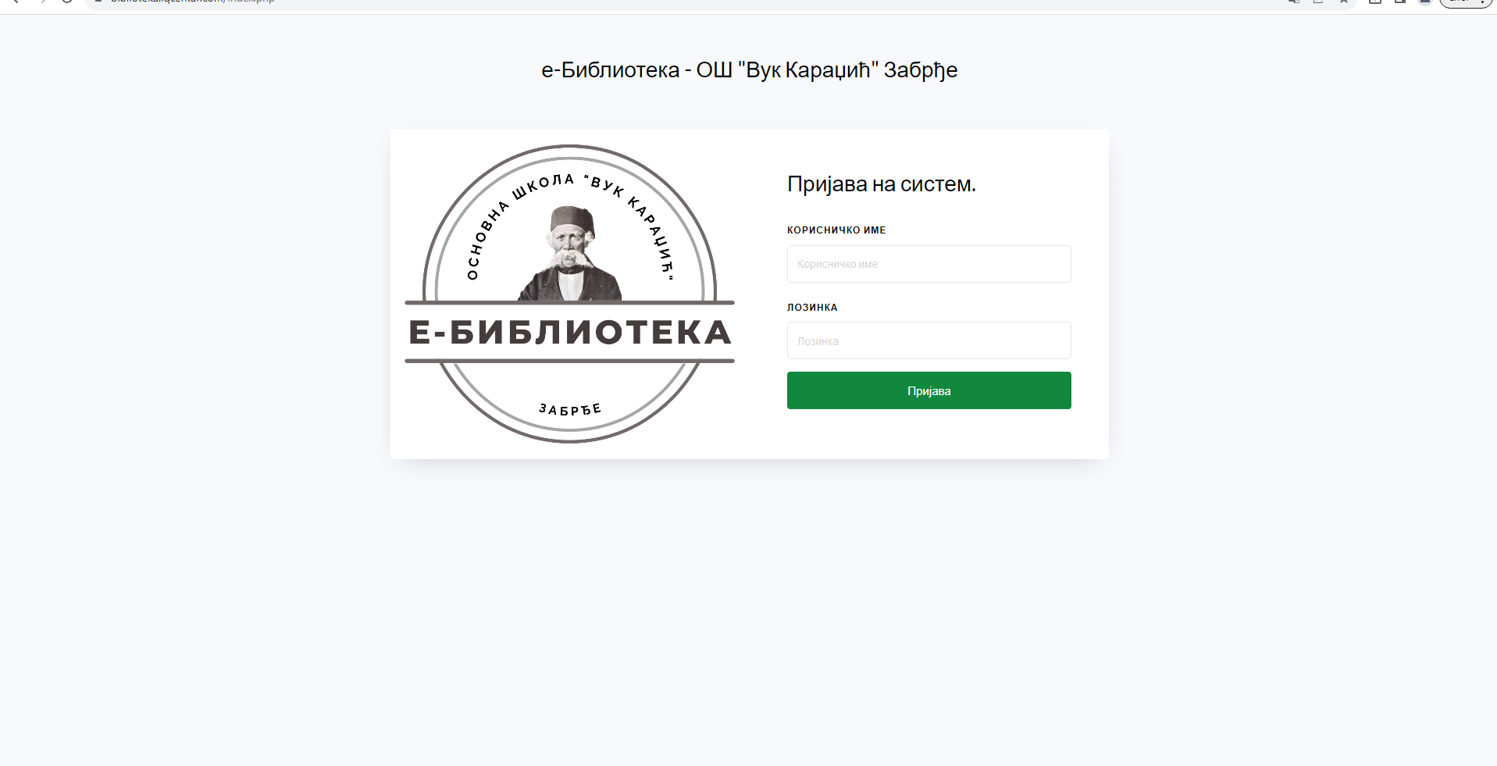1497x766 pixels.
Task: Click the е-Библиотека page title heading
Action: (749, 70)
